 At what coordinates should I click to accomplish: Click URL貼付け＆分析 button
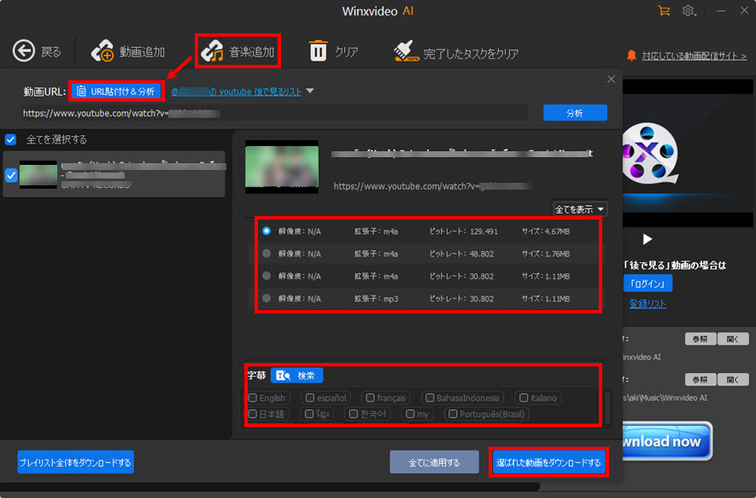point(116,91)
